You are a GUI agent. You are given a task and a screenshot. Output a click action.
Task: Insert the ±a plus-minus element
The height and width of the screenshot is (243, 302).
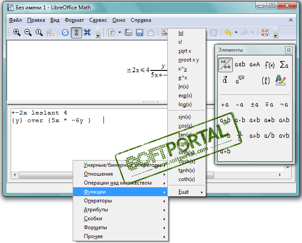click(x=254, y=105)
